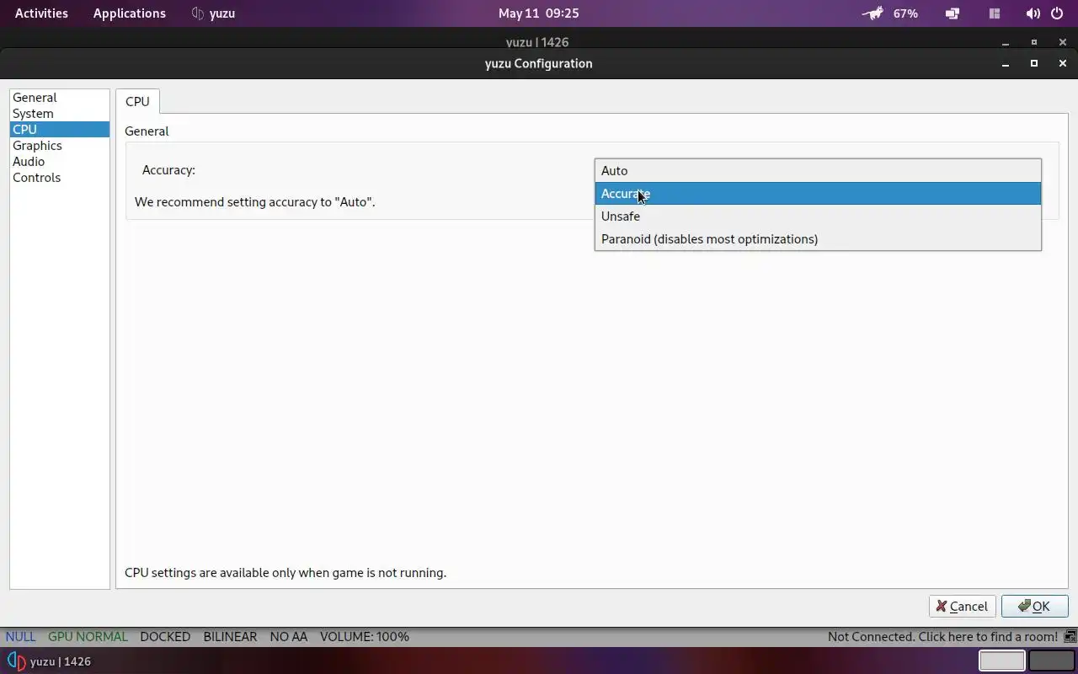This screenshot has width=1078, height=674.
Task: Minimize the yuzu Configuration dialog
Action: [1005, 63]
